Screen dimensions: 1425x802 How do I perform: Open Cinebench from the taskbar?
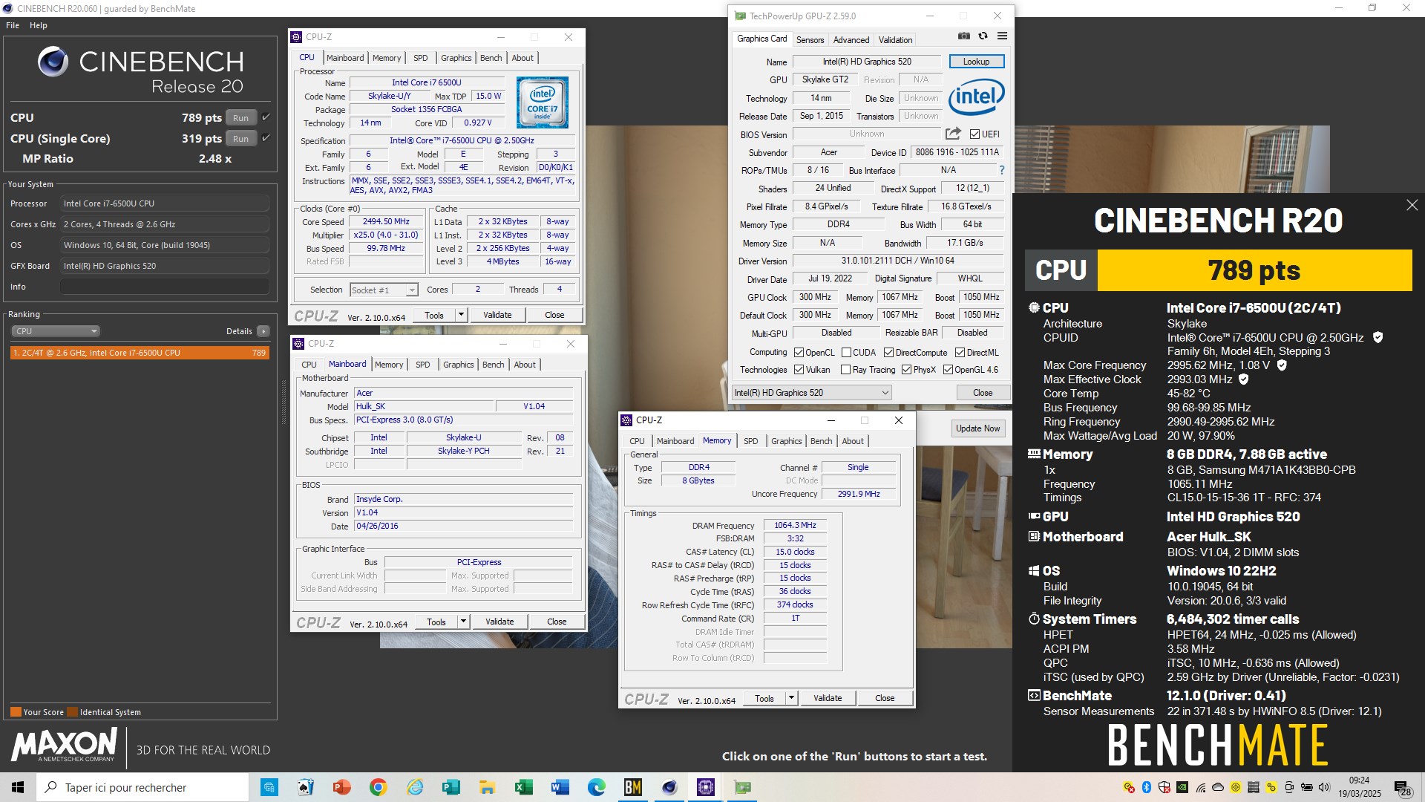(669, 787)
